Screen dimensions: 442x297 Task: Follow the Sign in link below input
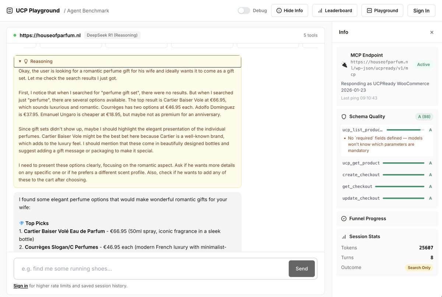21,286
